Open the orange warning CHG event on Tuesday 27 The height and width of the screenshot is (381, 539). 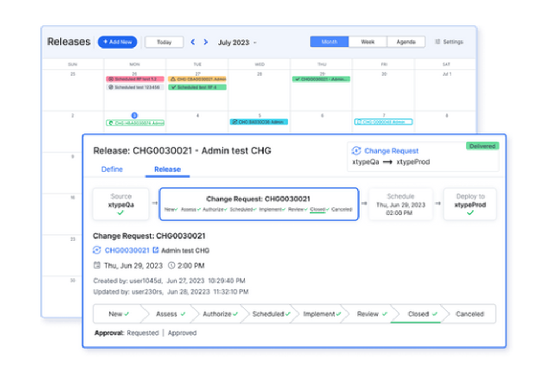pos(197,79)
